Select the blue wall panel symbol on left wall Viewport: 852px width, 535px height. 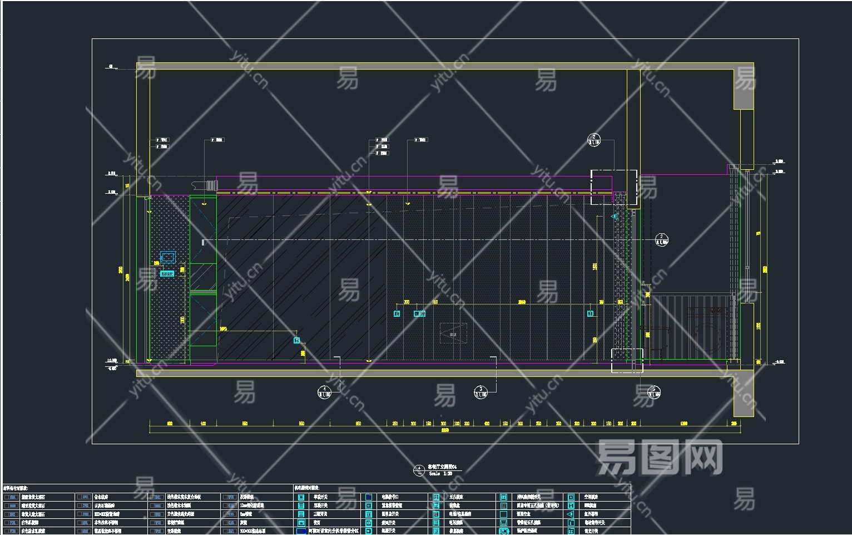click(x=168, y=257)
